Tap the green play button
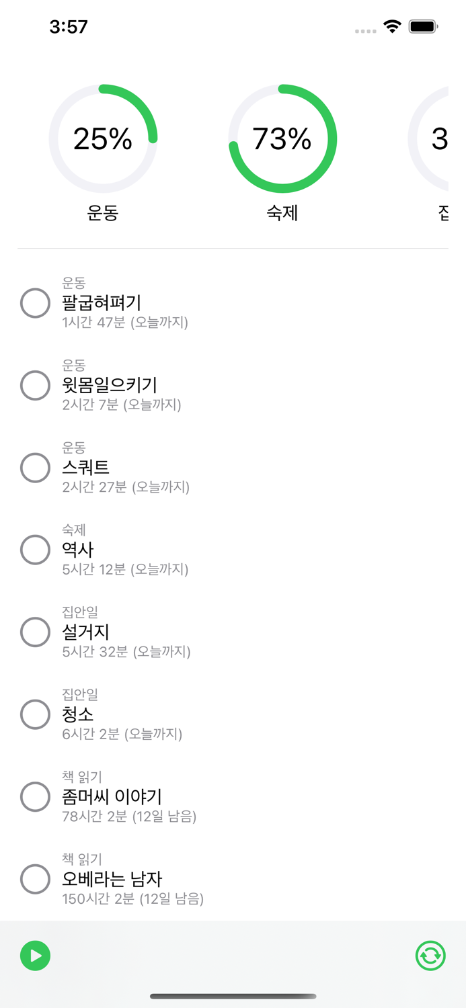 [35, 956]
